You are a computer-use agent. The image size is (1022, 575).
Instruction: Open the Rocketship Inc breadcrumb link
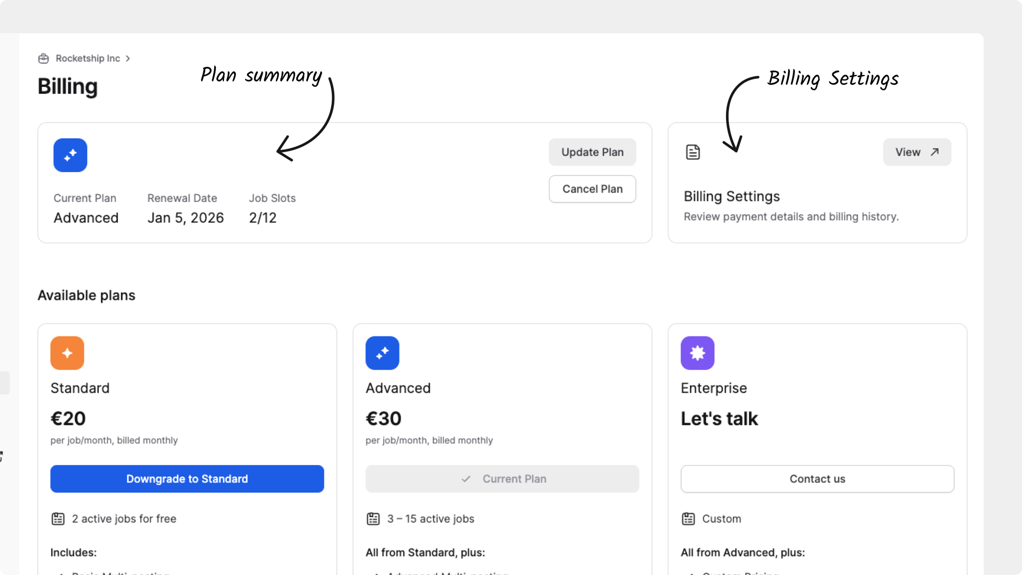(88, 59)
